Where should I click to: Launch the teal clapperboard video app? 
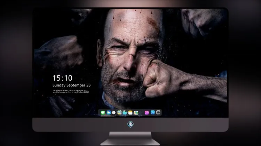click(x=125, y=113)
